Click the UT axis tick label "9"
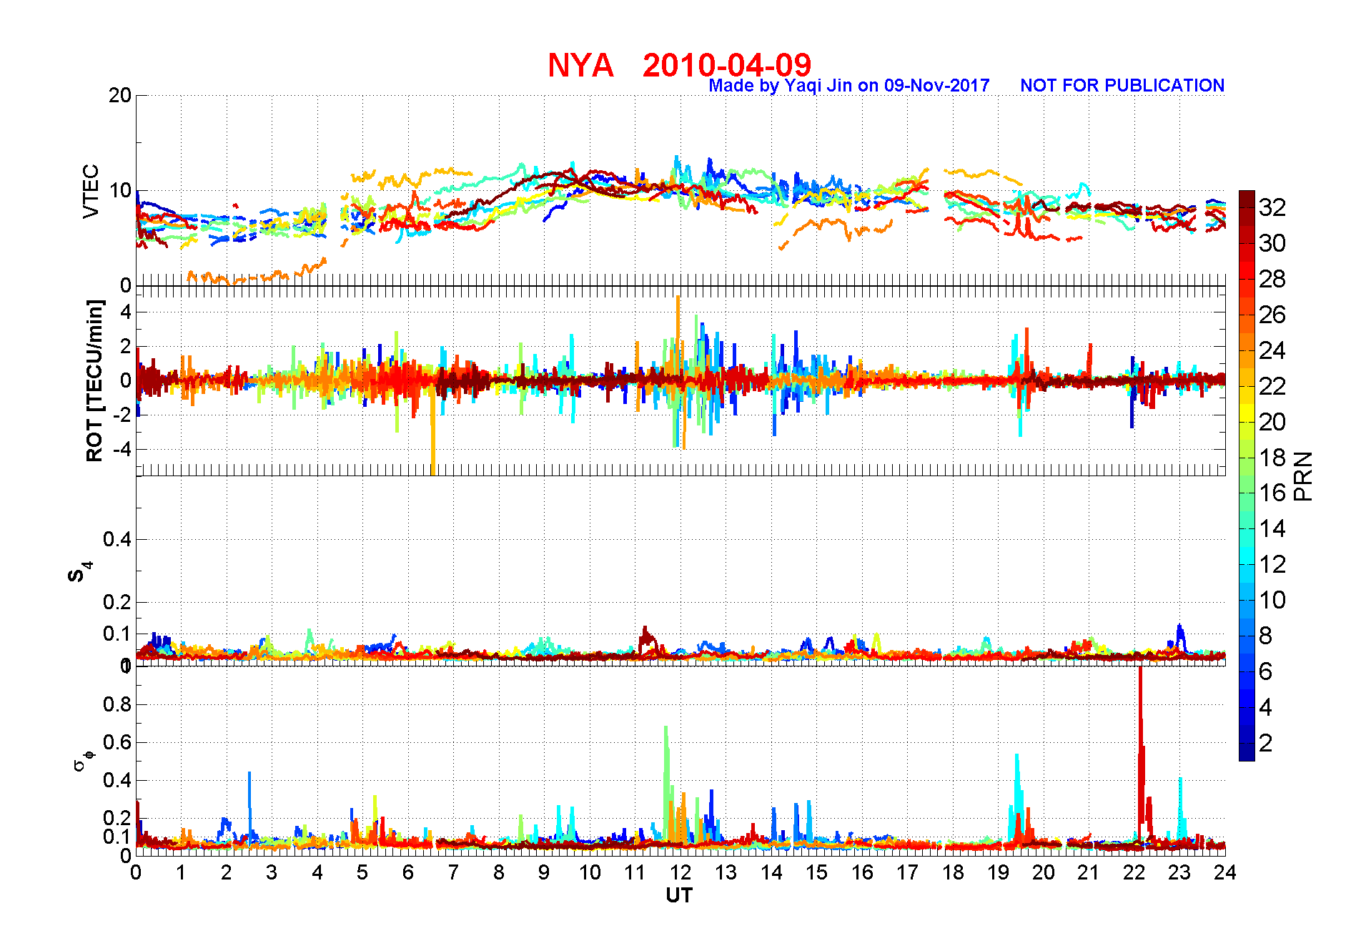 coord(544,872)
